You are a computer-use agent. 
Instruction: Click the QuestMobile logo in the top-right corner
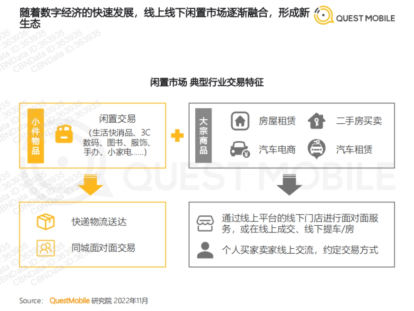pyautogui.click(x=354, y=16)
